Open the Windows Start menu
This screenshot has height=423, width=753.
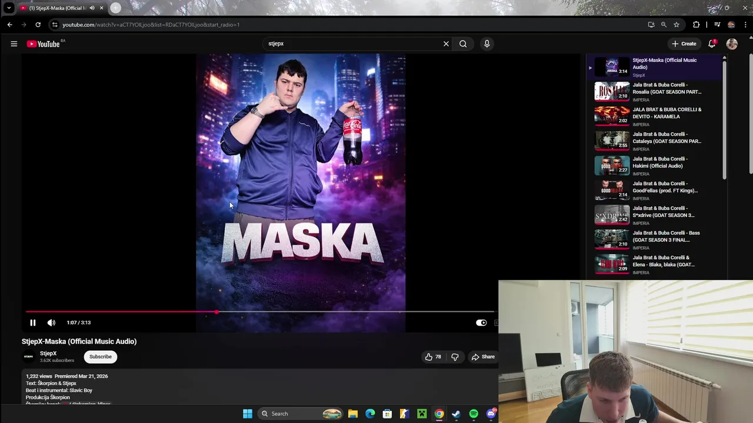248,414
